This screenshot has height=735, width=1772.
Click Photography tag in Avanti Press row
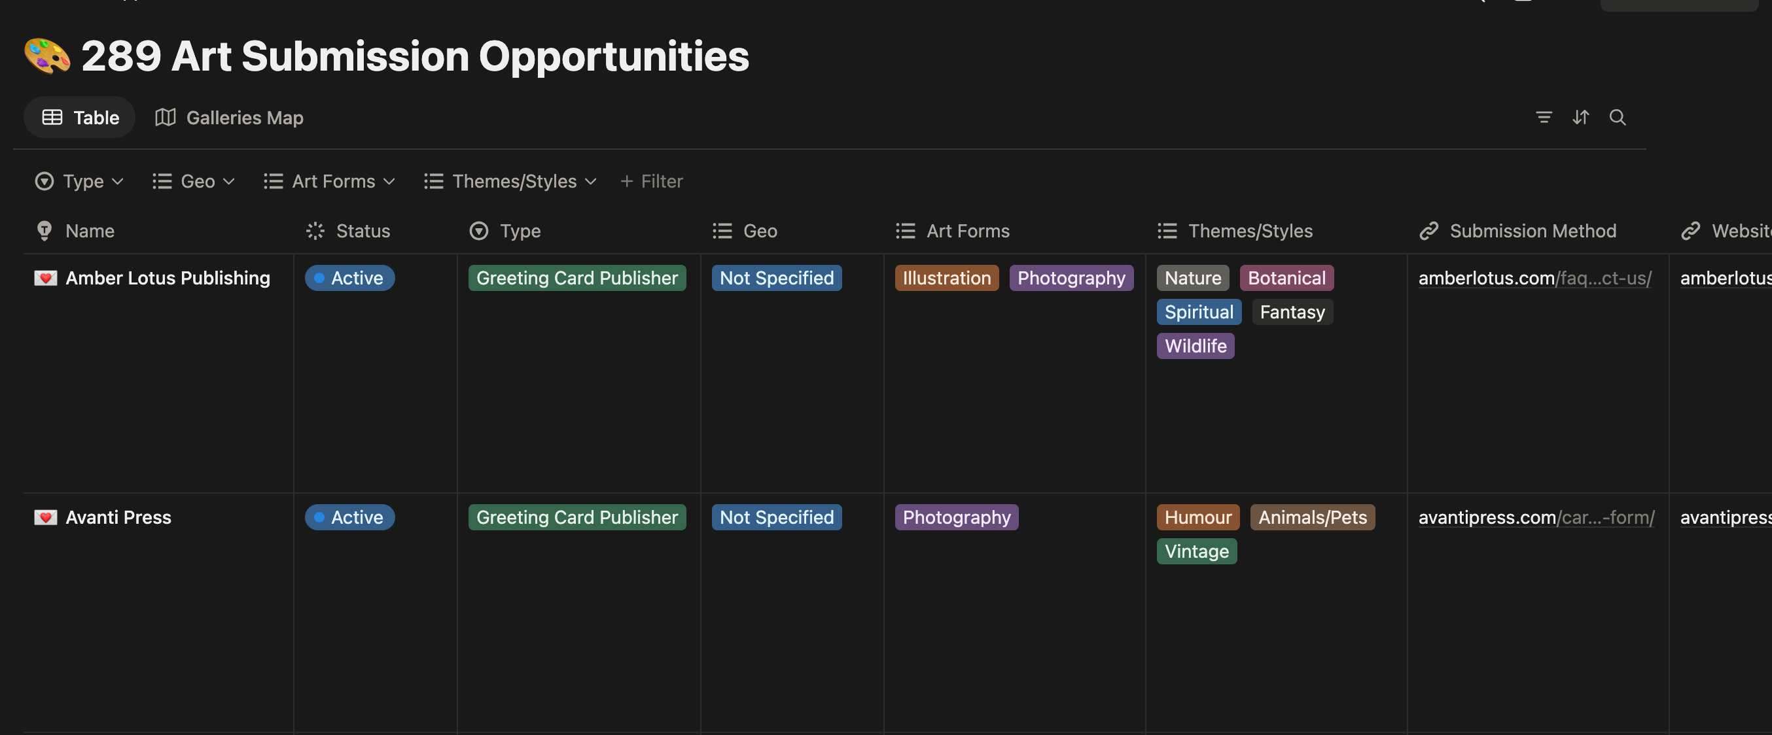click(x=956, y=517)
